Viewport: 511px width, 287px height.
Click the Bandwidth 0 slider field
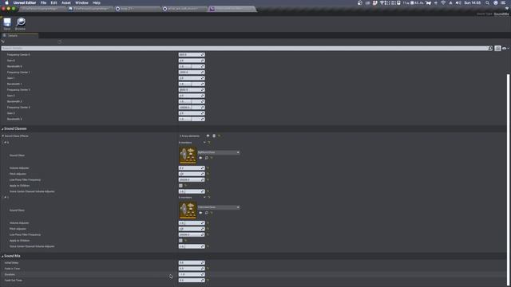192,66
